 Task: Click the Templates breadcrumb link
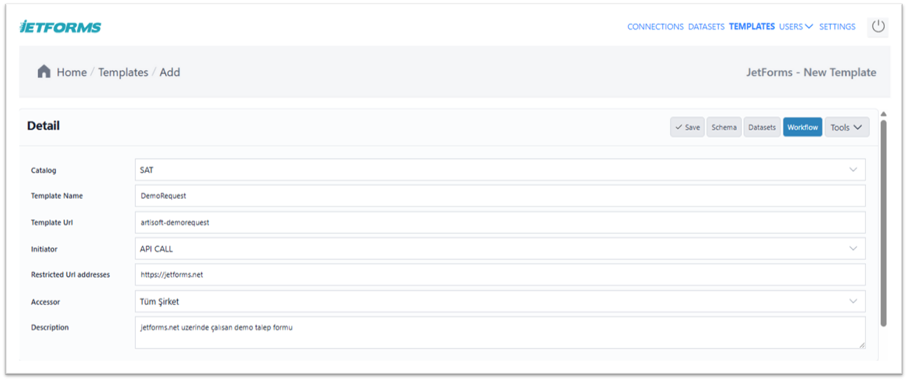[x=123, y=72]
